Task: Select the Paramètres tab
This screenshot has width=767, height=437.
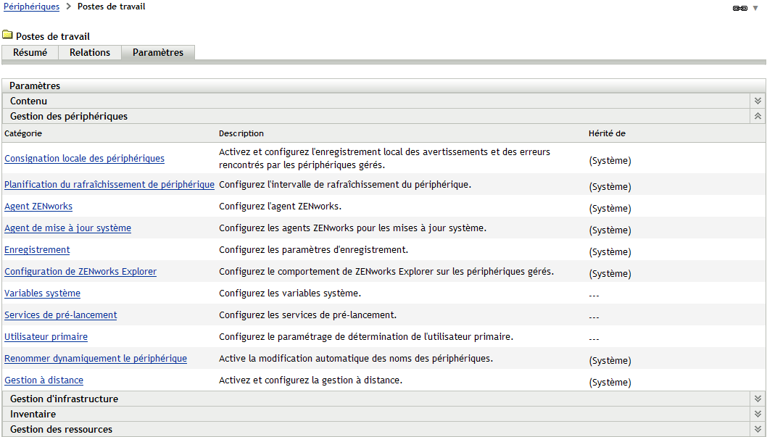Action: coord(157,52)
